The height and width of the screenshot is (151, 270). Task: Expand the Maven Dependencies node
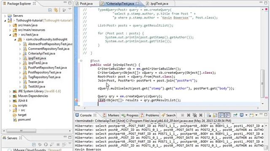(10, 96)
